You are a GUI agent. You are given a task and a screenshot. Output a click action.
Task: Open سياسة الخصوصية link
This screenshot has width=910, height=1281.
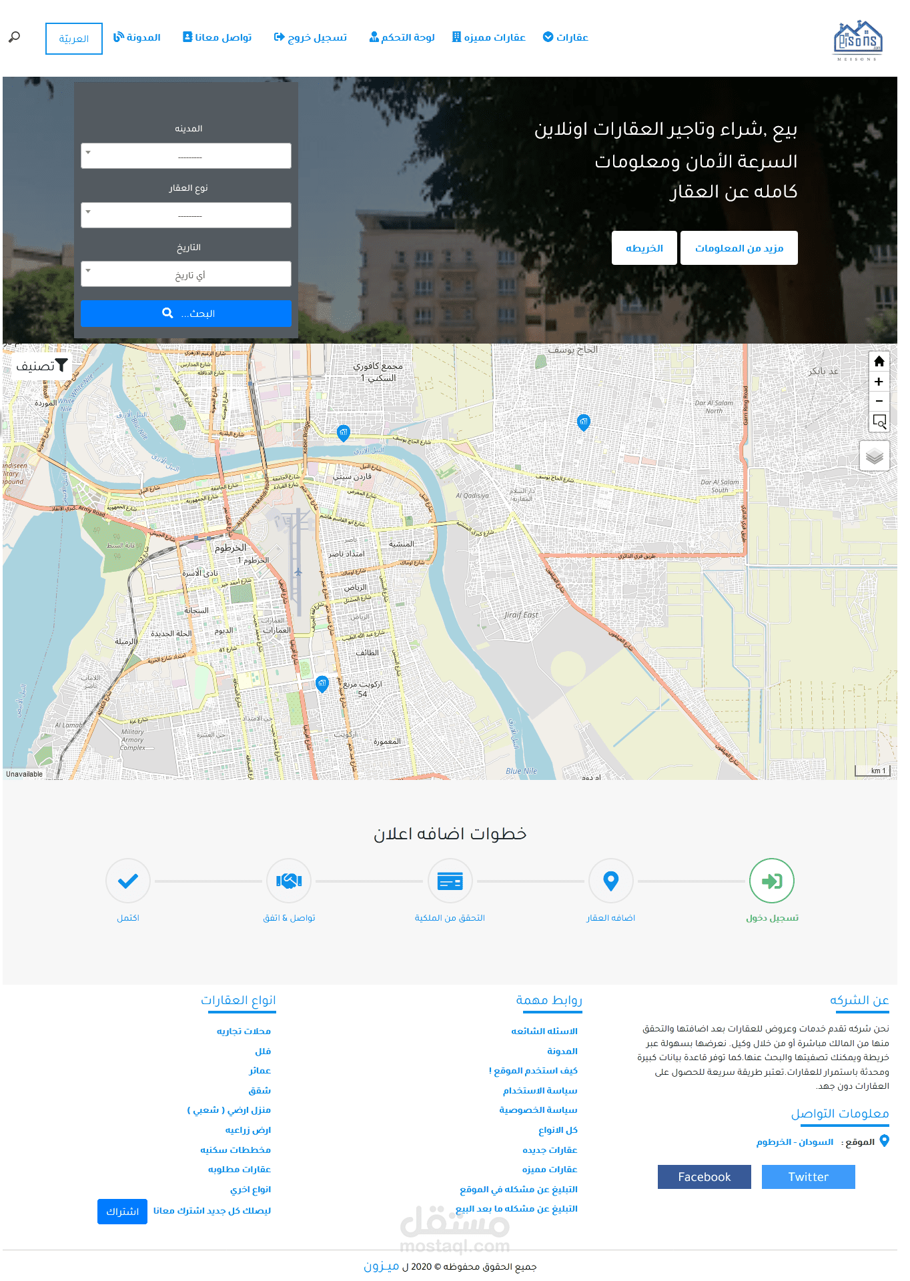click(538, 1110)
